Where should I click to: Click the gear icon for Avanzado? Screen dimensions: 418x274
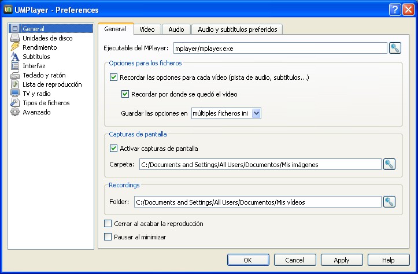coord(15,112)
